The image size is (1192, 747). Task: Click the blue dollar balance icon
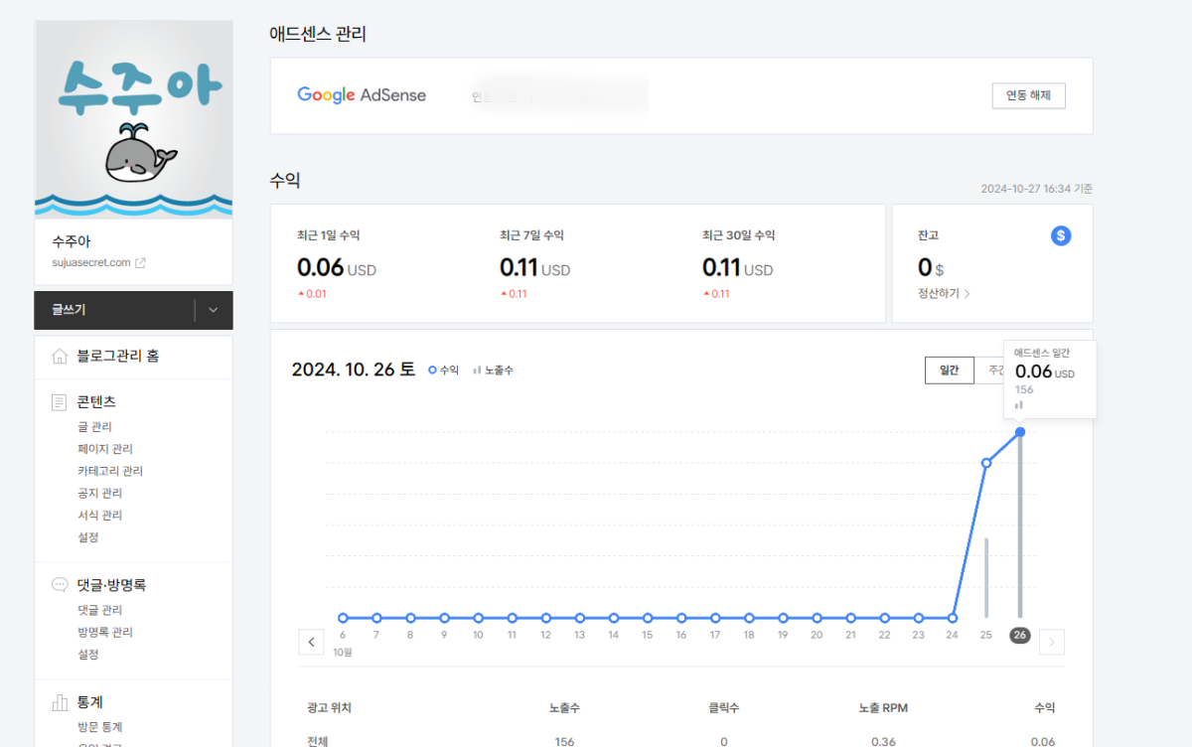coord(1061,235)
